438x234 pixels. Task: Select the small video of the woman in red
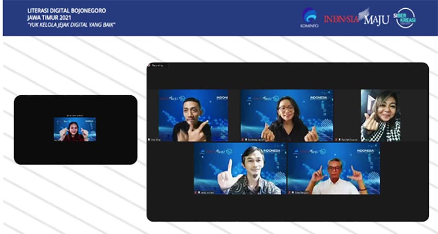click(75, 129)
